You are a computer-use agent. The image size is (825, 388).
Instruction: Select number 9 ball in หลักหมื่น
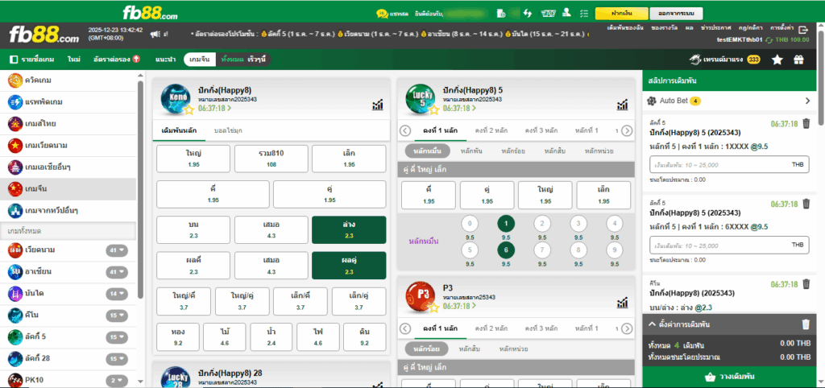tap(613, 250)
